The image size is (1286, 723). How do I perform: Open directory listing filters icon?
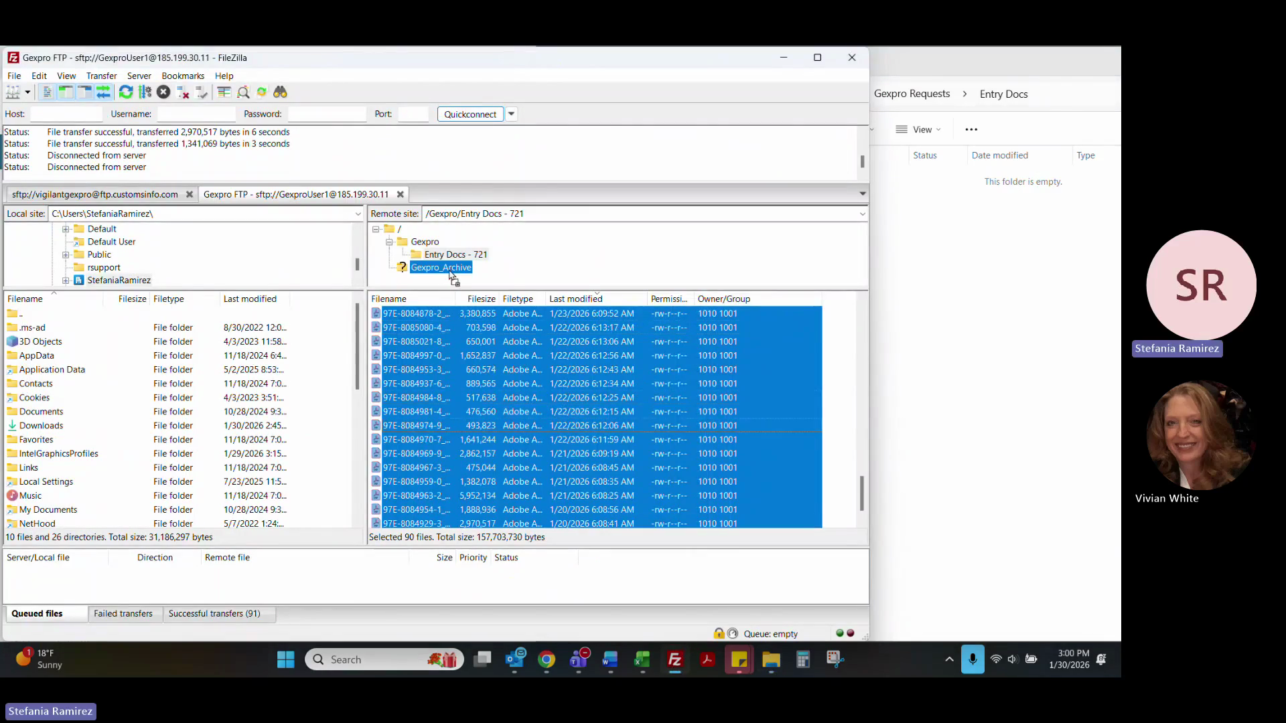tap(224, 92)
